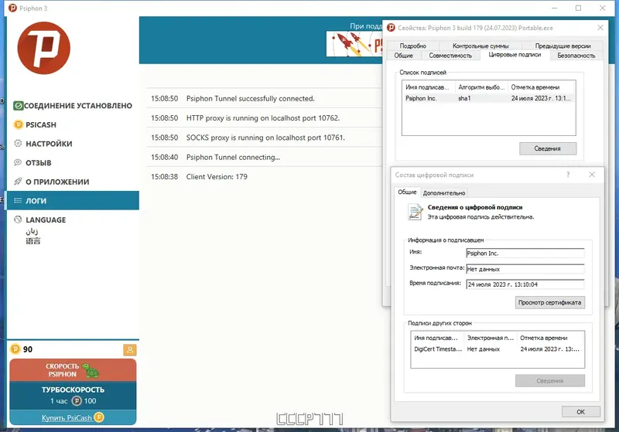Click the Электронная почта field
The height and width of the screenshot is (432, 619).
tap(525, 269)
